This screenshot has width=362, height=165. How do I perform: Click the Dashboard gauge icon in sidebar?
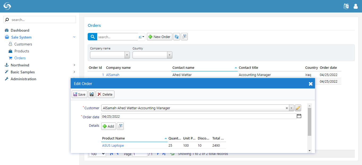pos(7,30)
